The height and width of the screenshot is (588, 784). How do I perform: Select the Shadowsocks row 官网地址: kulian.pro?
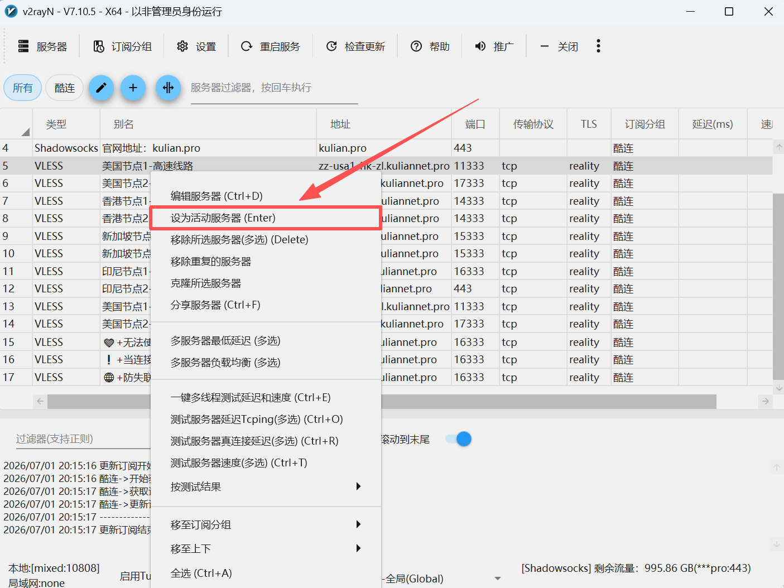point(386,148)
